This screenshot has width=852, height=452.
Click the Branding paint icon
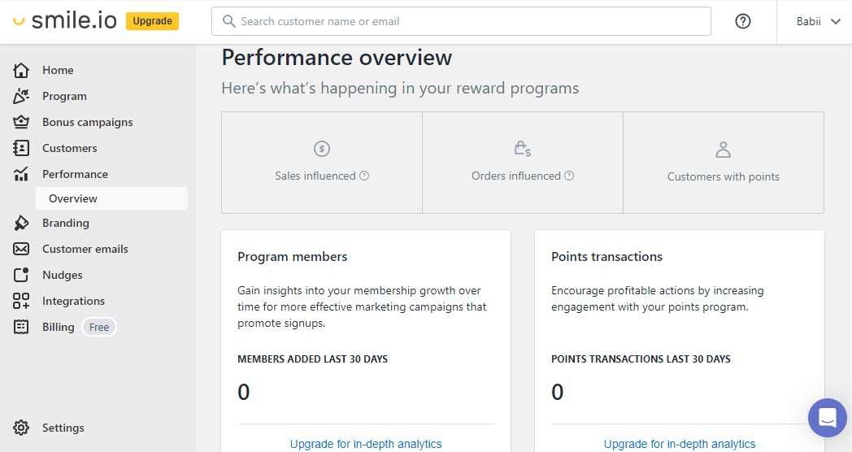(x=21, y=223)
